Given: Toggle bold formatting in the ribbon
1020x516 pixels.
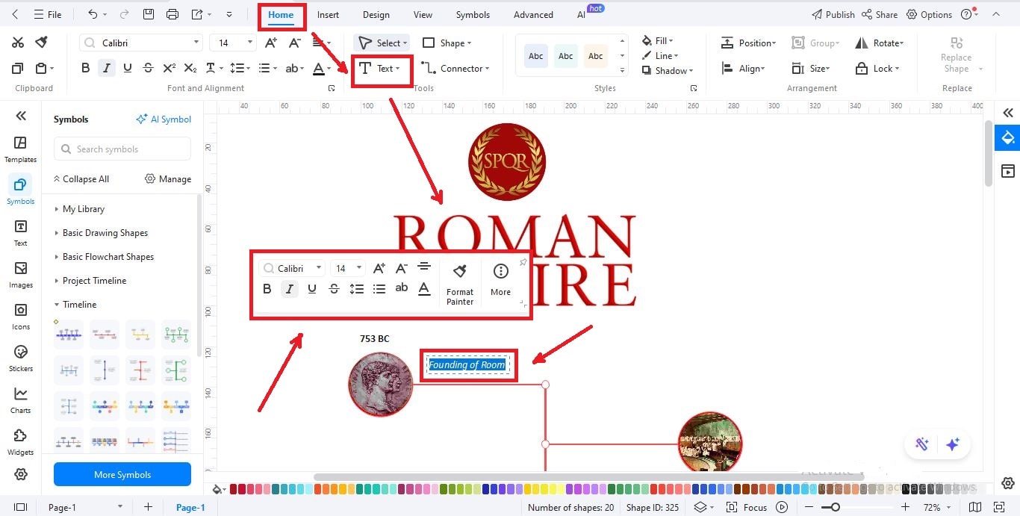Looking at the screenshot, I should pyautogui.click(x=84, y=67).
